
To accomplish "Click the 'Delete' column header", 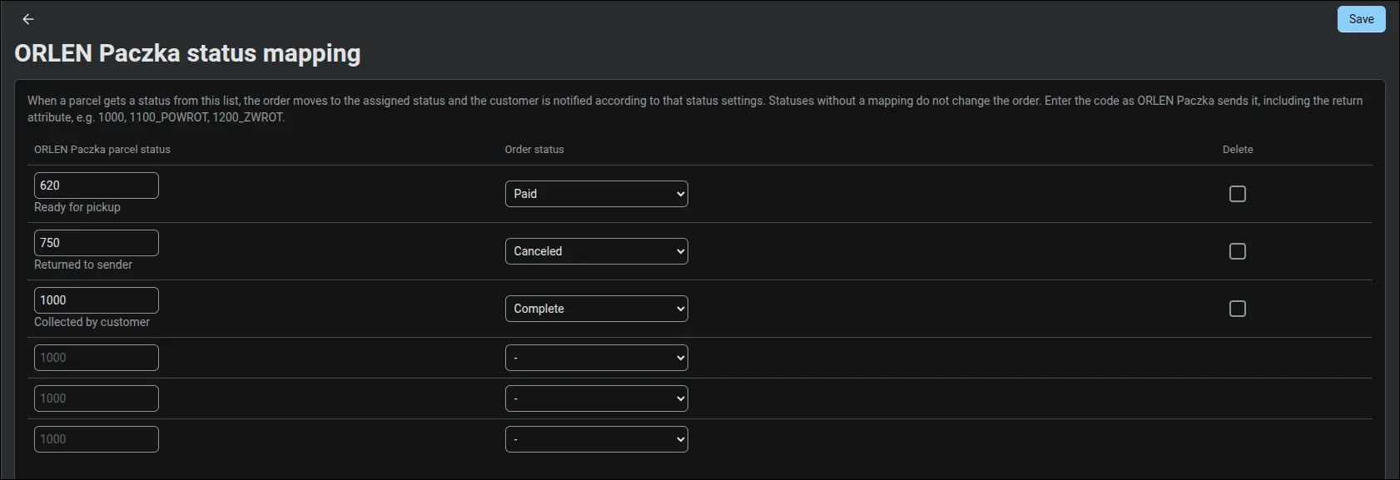I will point(1238,150).
